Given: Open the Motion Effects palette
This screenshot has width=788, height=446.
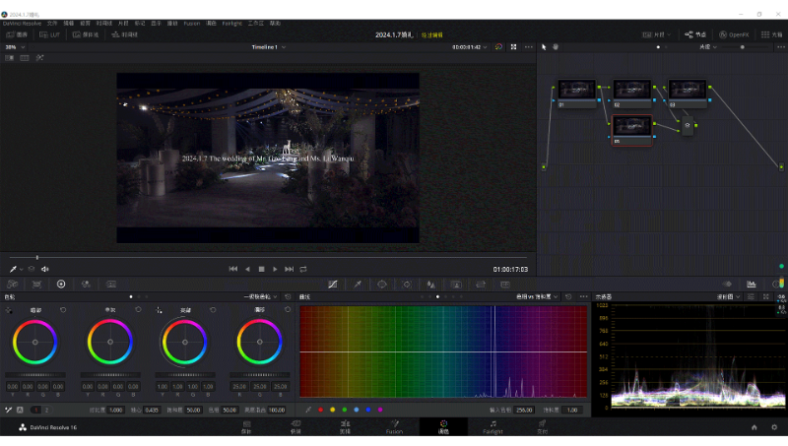Looking at the screenshot, I should click(111, 285).
